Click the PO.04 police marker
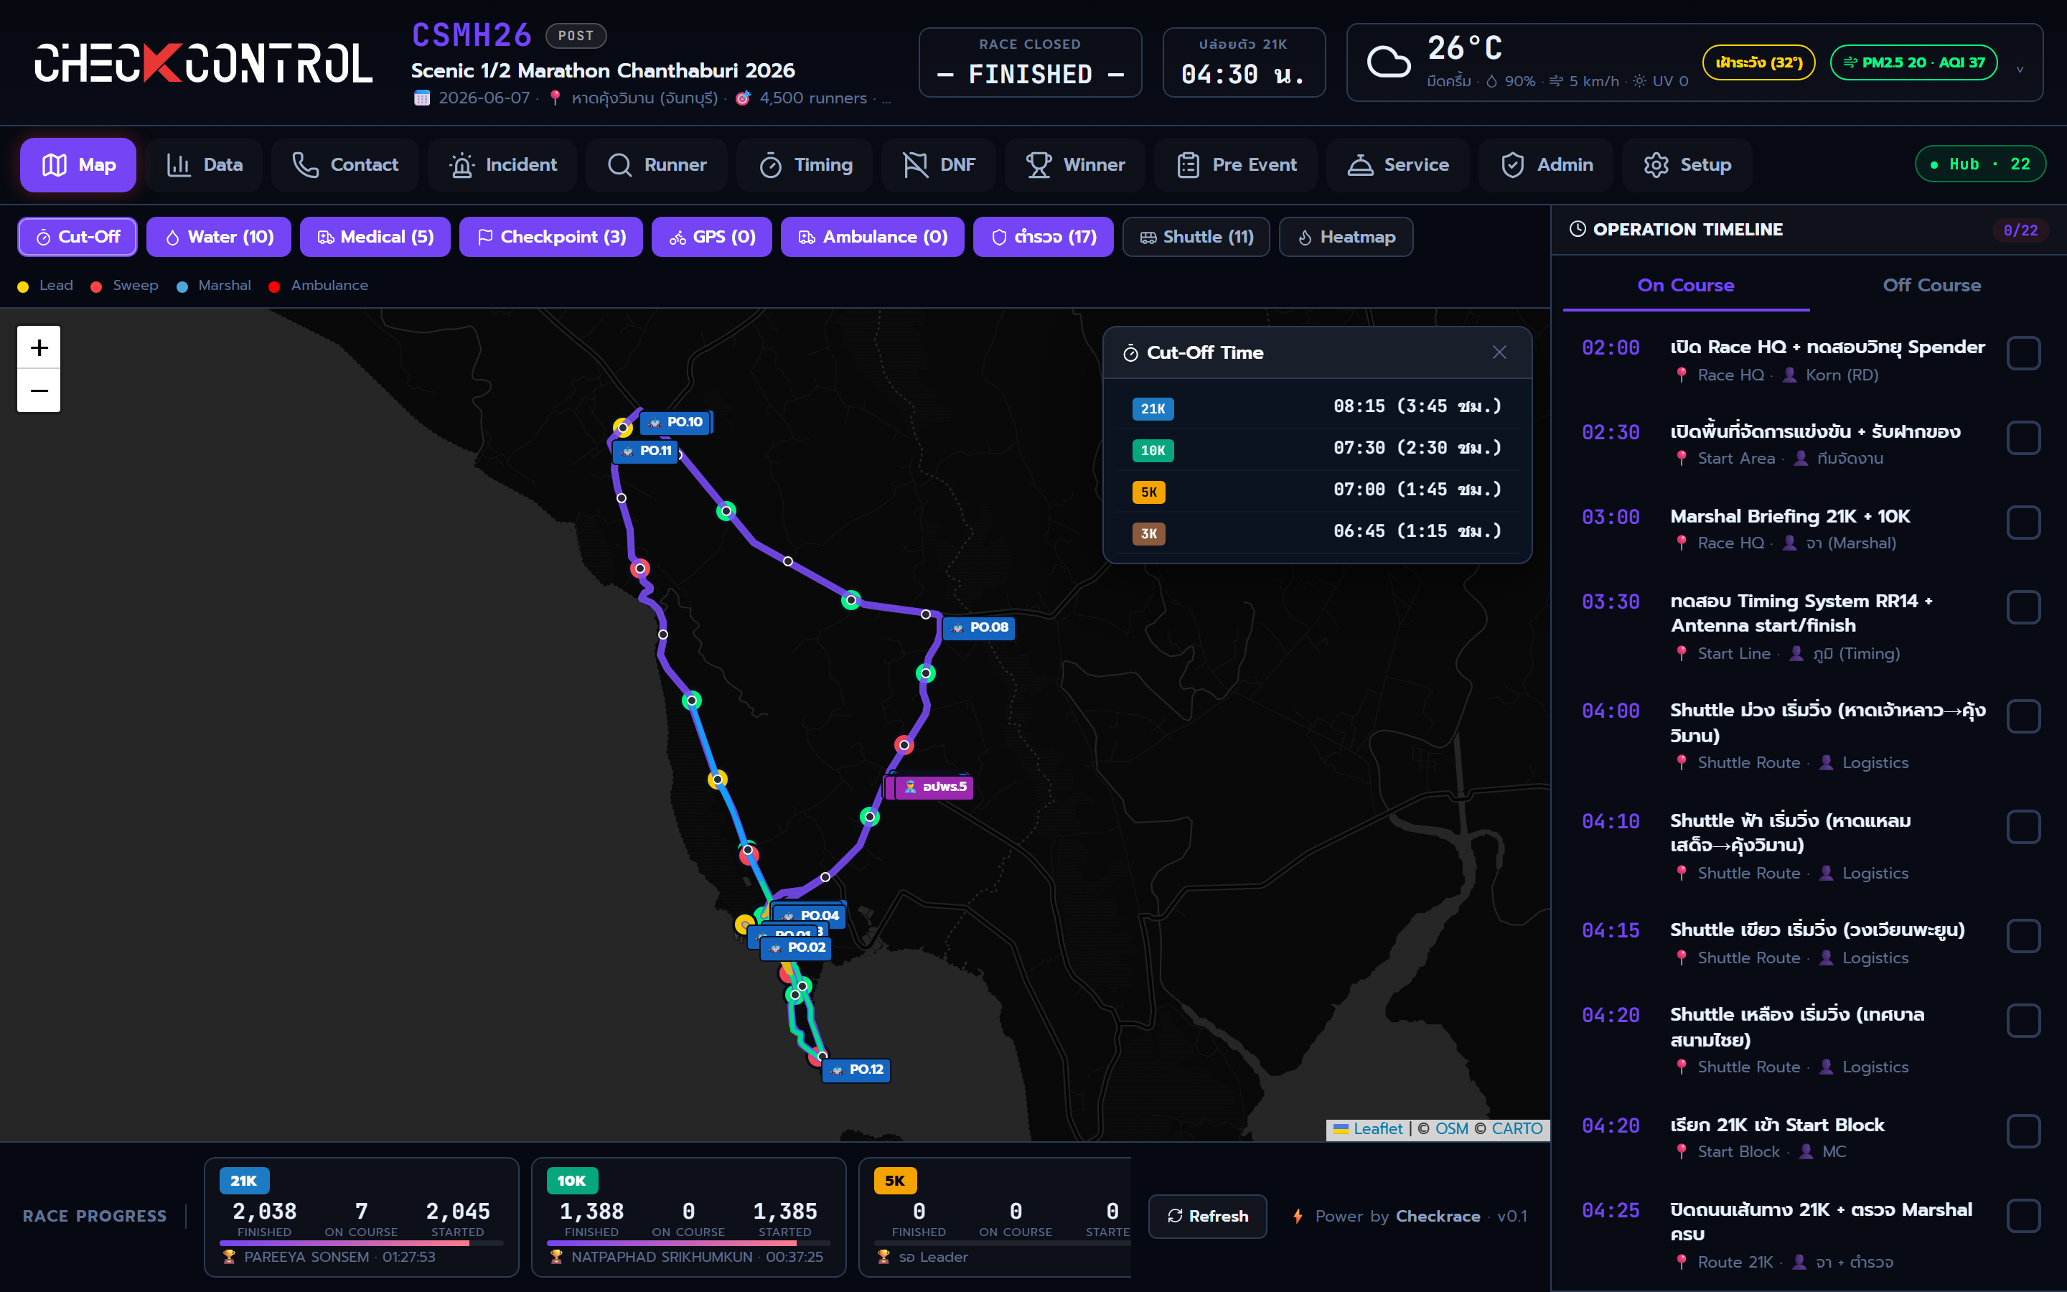Image resolution: width=2067 pixels, height=1292 pixels. (x=810, y=915)
